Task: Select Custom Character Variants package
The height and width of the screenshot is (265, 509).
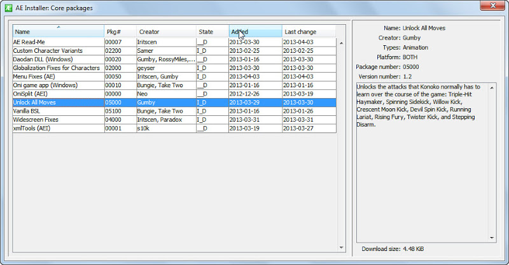Action: coord(174,51)
